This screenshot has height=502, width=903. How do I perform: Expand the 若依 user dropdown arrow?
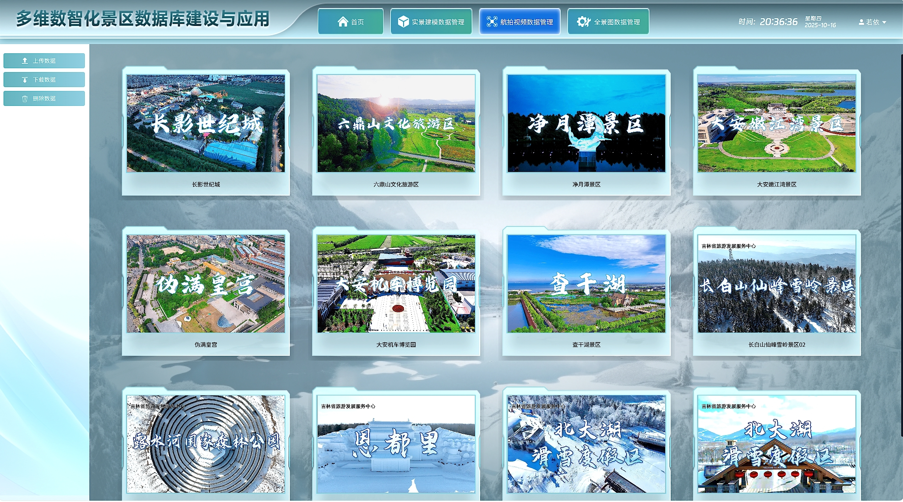tap(884, 22)
